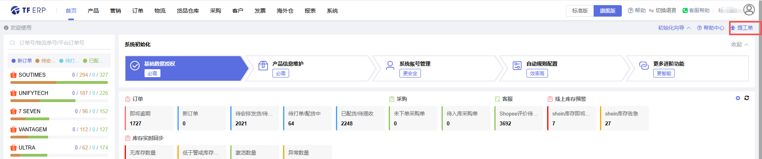Viewport: 762px width, 159px height.
Task: Click the 自动规则配置 step icon
Action: [x=517, y=66]
